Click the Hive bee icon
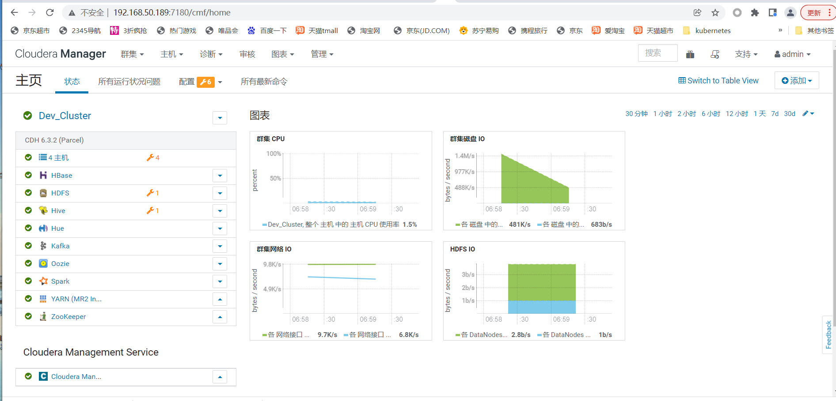836x401 pixels. (x=43, y=210)
